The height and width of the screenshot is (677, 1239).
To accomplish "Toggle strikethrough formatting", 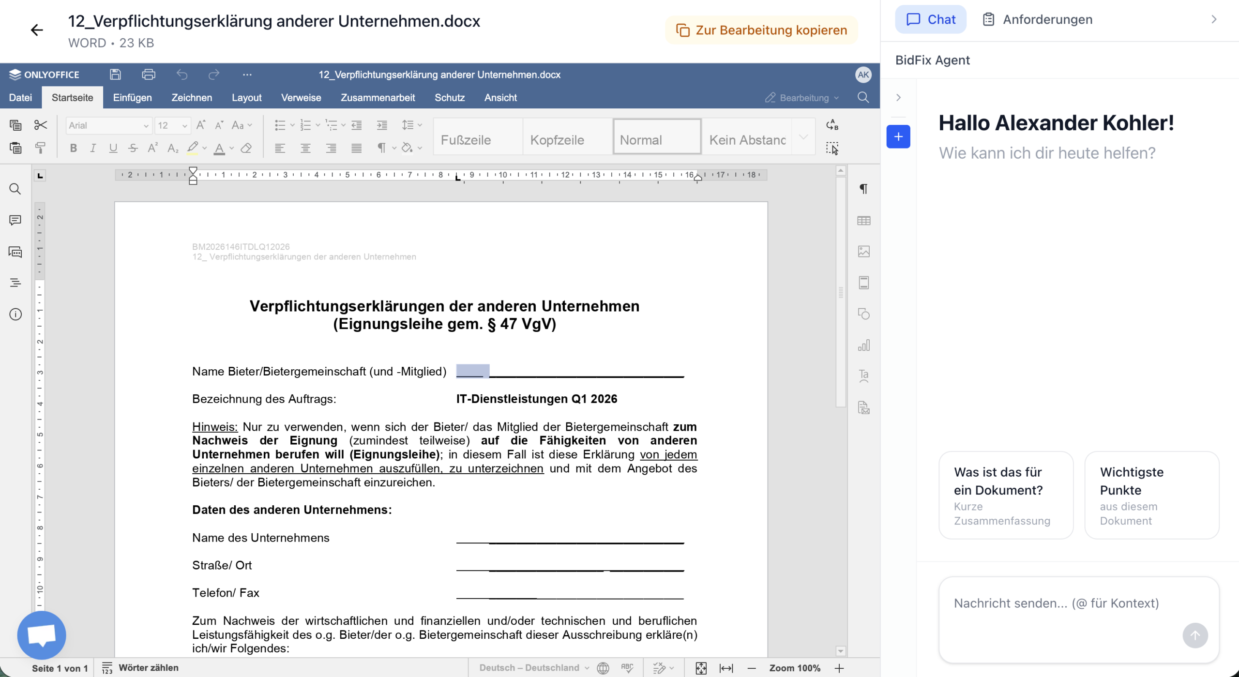I will tap(133, 148).
